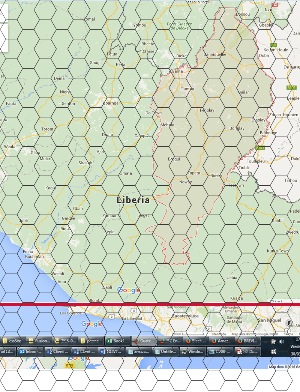The height and width of the screenshot is (392, 300).
Task: Show hidden system tray icons
Action: pos(265,342)
